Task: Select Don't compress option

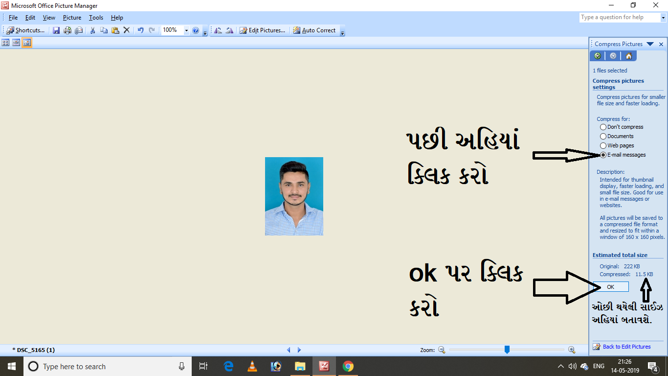Action: 603,127
